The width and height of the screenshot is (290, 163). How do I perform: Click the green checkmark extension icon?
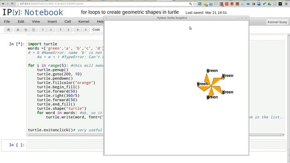(x=264, y=4)
